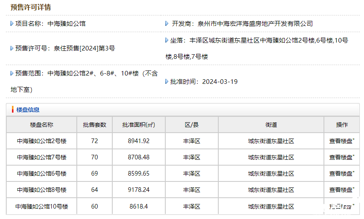Click the units value 70
364x219 pixels.
point(94,157)
